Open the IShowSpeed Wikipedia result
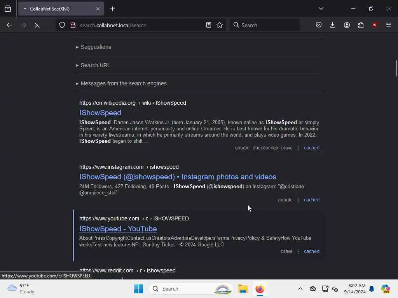 pyautogui.click(x=100, y=113)
